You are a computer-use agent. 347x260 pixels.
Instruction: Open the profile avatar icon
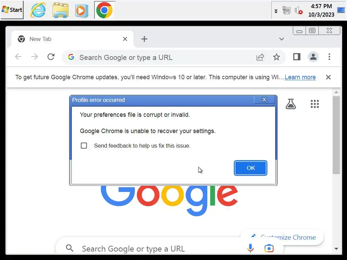(313, 57)
